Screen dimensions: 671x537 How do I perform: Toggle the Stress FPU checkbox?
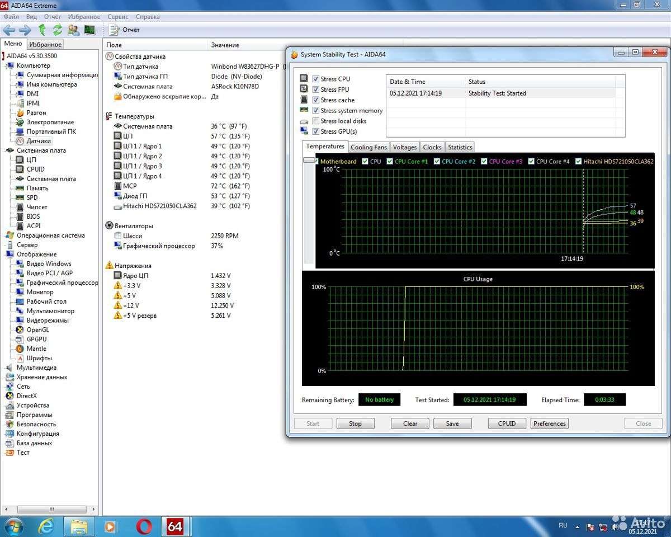316,89
